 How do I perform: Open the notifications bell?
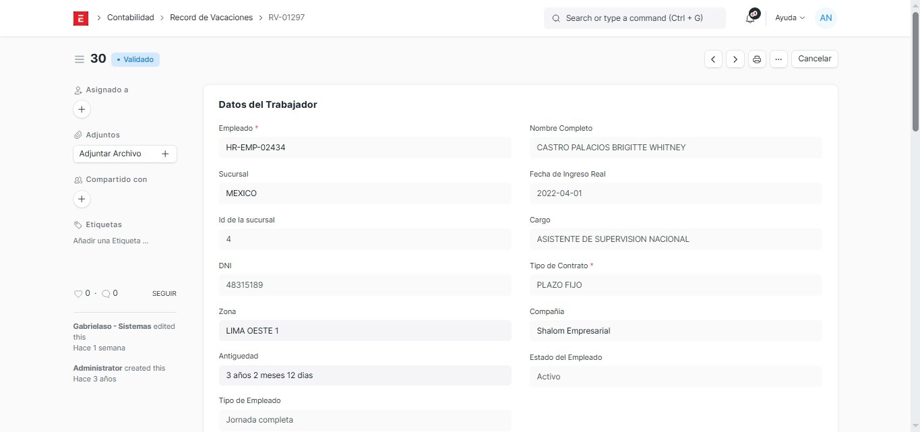pos(750,18)
